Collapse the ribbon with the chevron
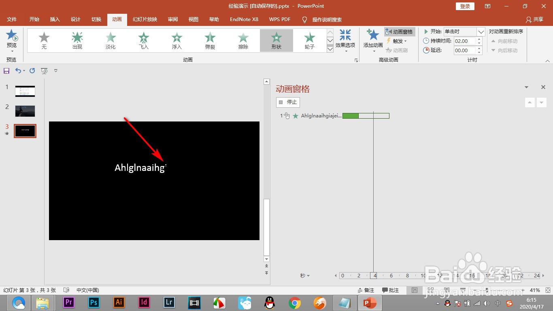The image size is (553, 311). pyautogui.click(x=547, y=61)
